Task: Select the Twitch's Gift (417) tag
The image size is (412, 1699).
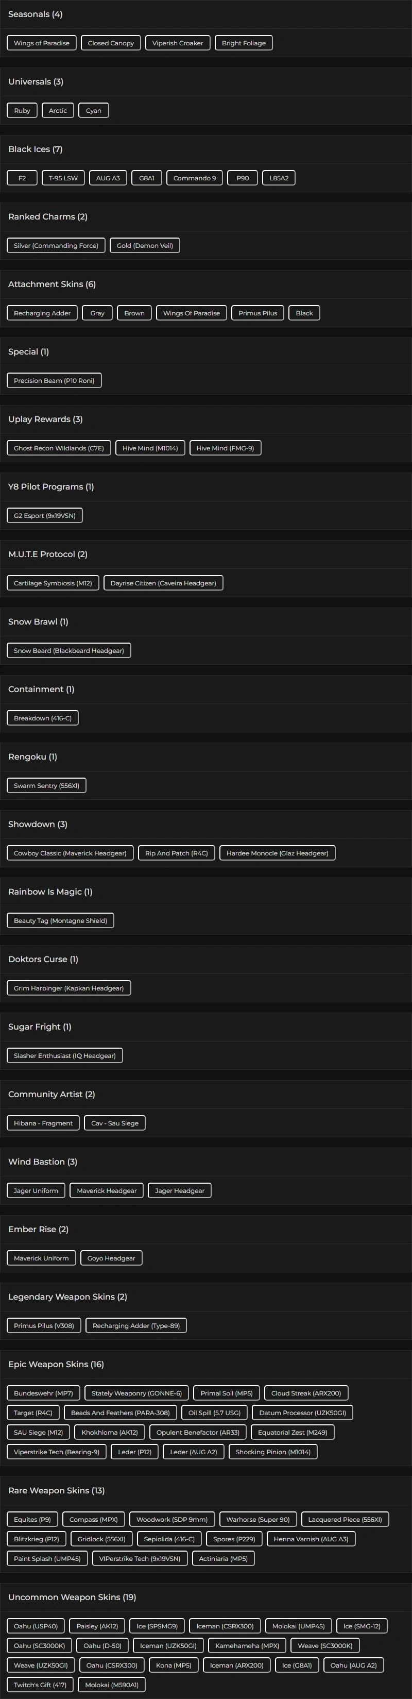Action: click(40, 1685)
